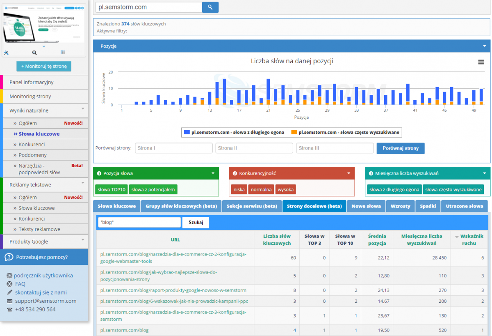Screen dimensions: 492x336
Task: Expand the Produkty Google sidebar section arrow
Action: click(x=83, y=240)
